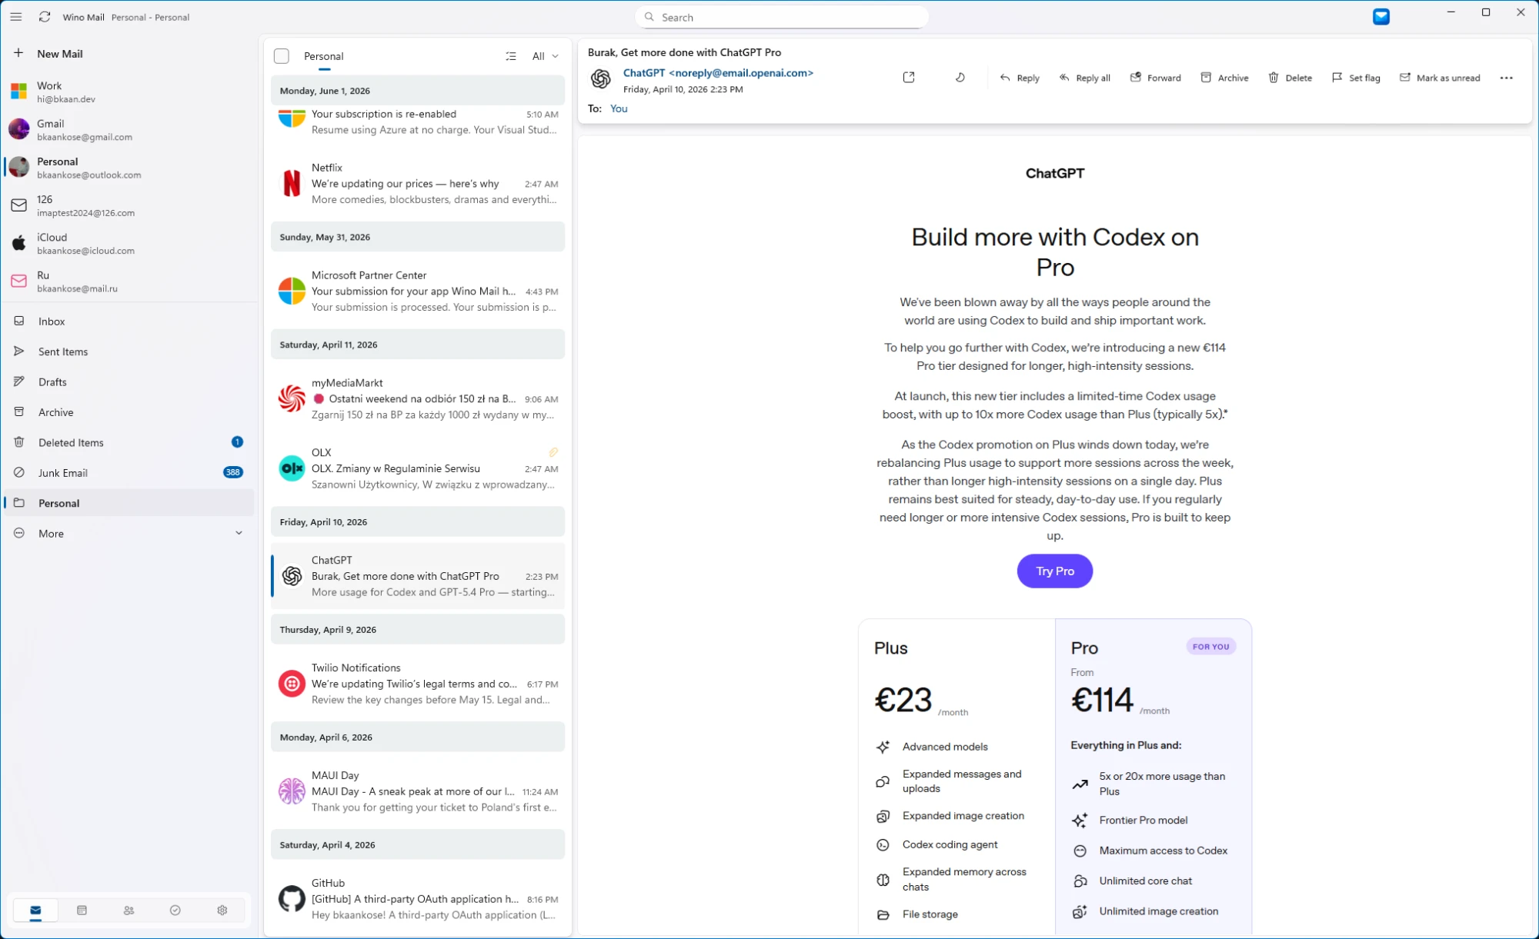Click the Wino Mail title bar icon

coord(1381,16)
